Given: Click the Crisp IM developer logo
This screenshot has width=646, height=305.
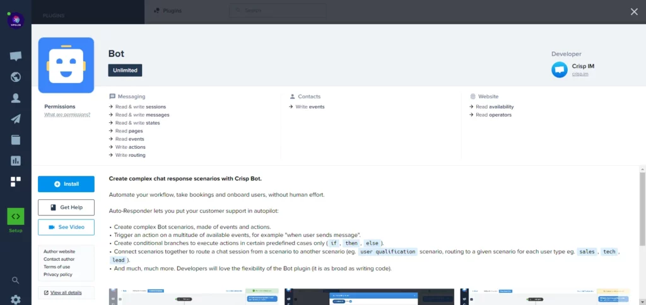Looking at the screenshot, I should coord(560,69).
